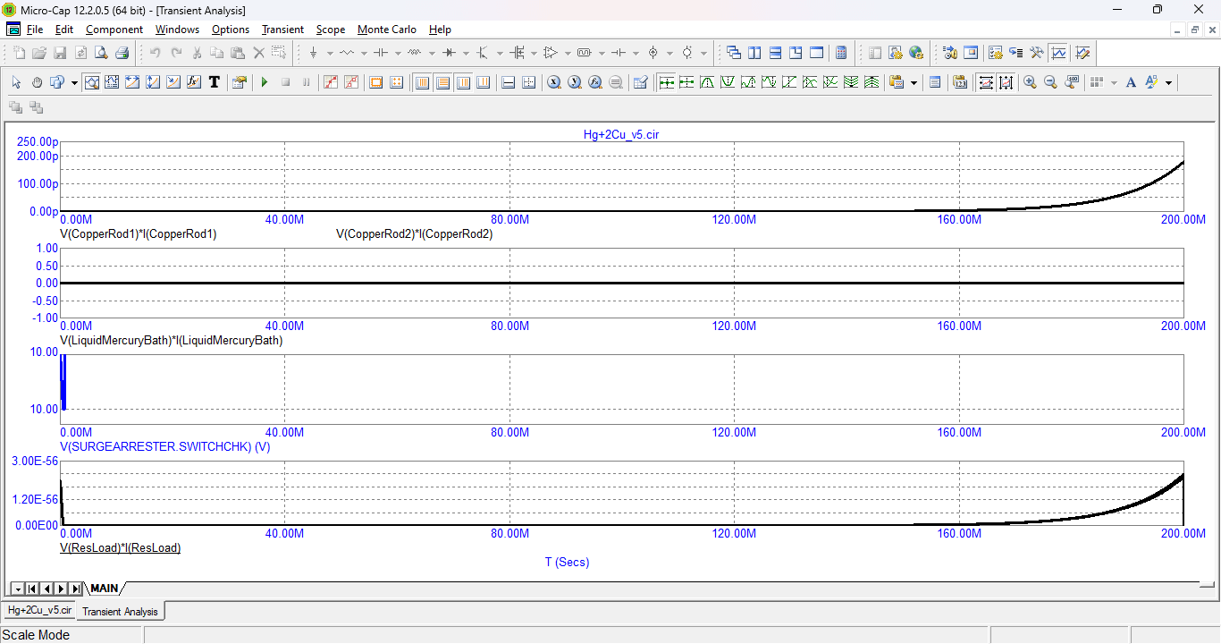Open the Transient menu
This screenshot has width=1221, height=644.
point(282,30)
